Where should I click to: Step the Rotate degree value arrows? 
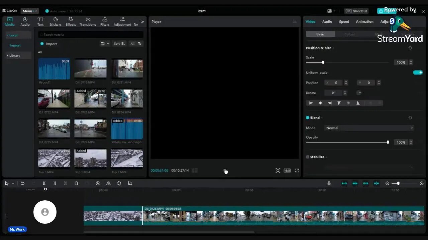point(345,93)
